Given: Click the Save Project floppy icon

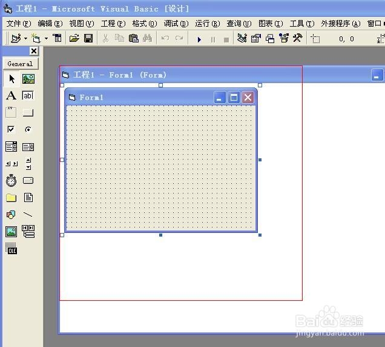Looking at the screenshot, I should coord(88,38).
